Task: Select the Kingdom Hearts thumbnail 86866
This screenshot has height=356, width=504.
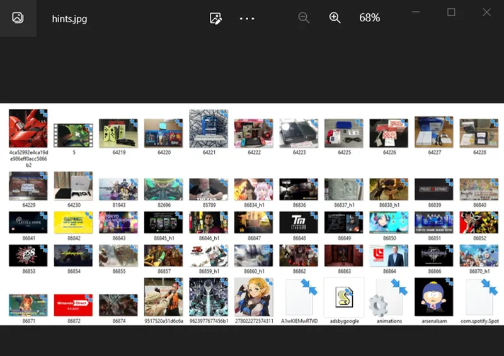Action: (x=434, y=255)
